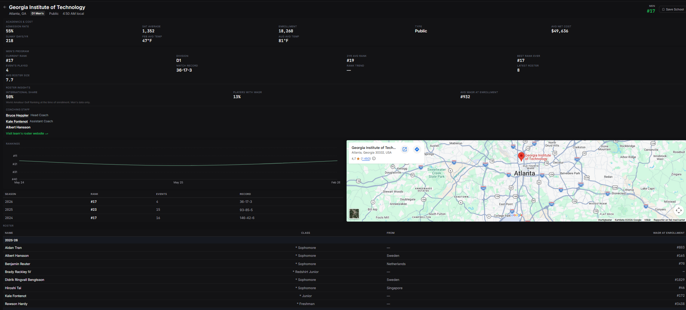Open Bruce Heppler's coach profile

tap(17, 115)
